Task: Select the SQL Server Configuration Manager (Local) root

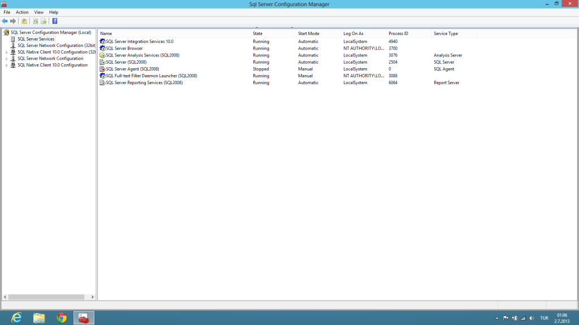Action: [x=51, y=32]
